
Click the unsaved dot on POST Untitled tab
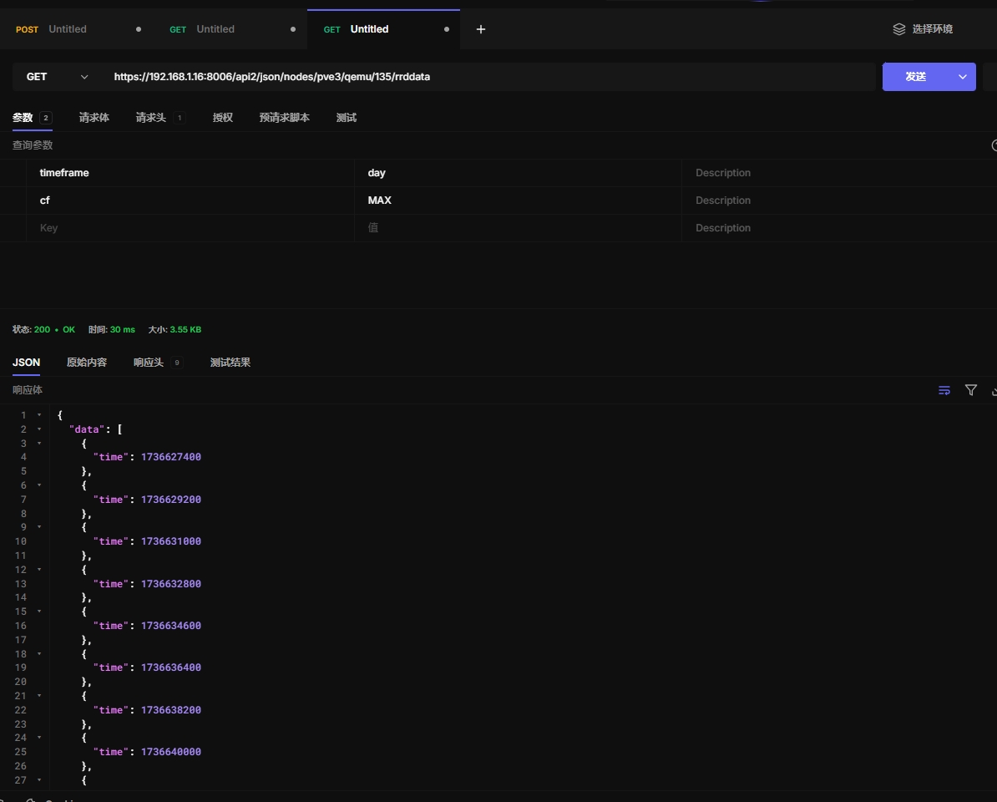click(139, 29)
